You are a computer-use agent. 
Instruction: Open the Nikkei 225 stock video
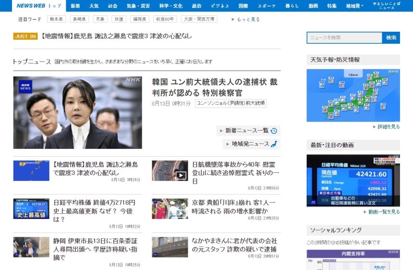point(353,180)
